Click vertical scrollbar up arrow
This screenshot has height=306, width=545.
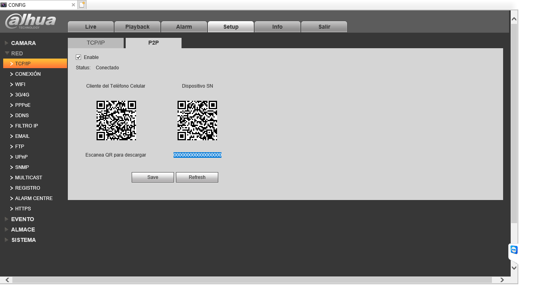tap(514, 19)
